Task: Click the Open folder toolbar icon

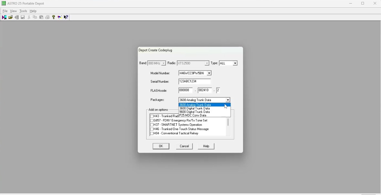Action: point(10,17)
